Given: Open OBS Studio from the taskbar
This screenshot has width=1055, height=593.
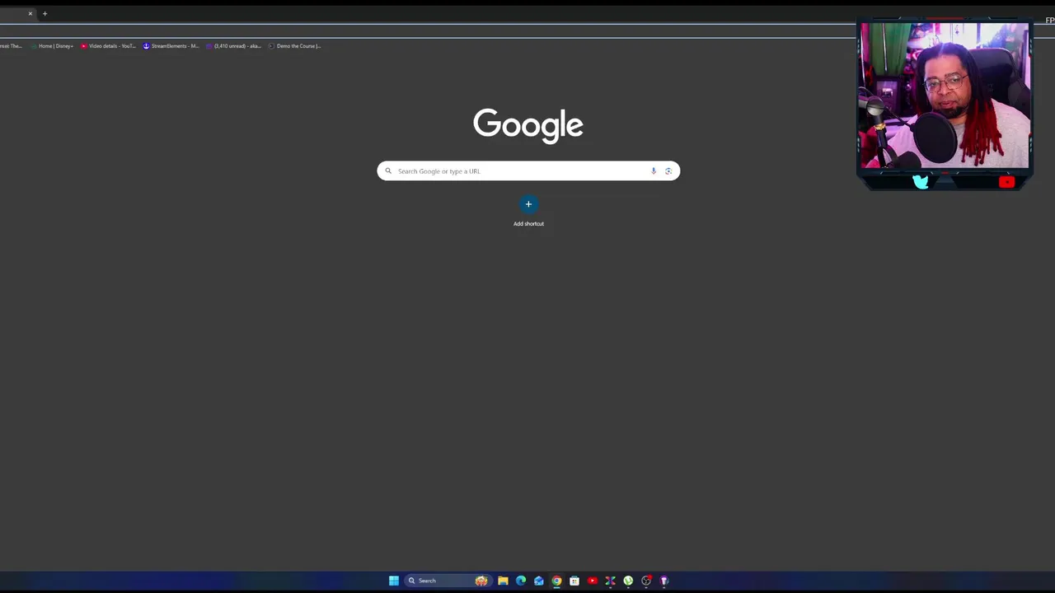Looking at the screenshot, I should 646,581.
